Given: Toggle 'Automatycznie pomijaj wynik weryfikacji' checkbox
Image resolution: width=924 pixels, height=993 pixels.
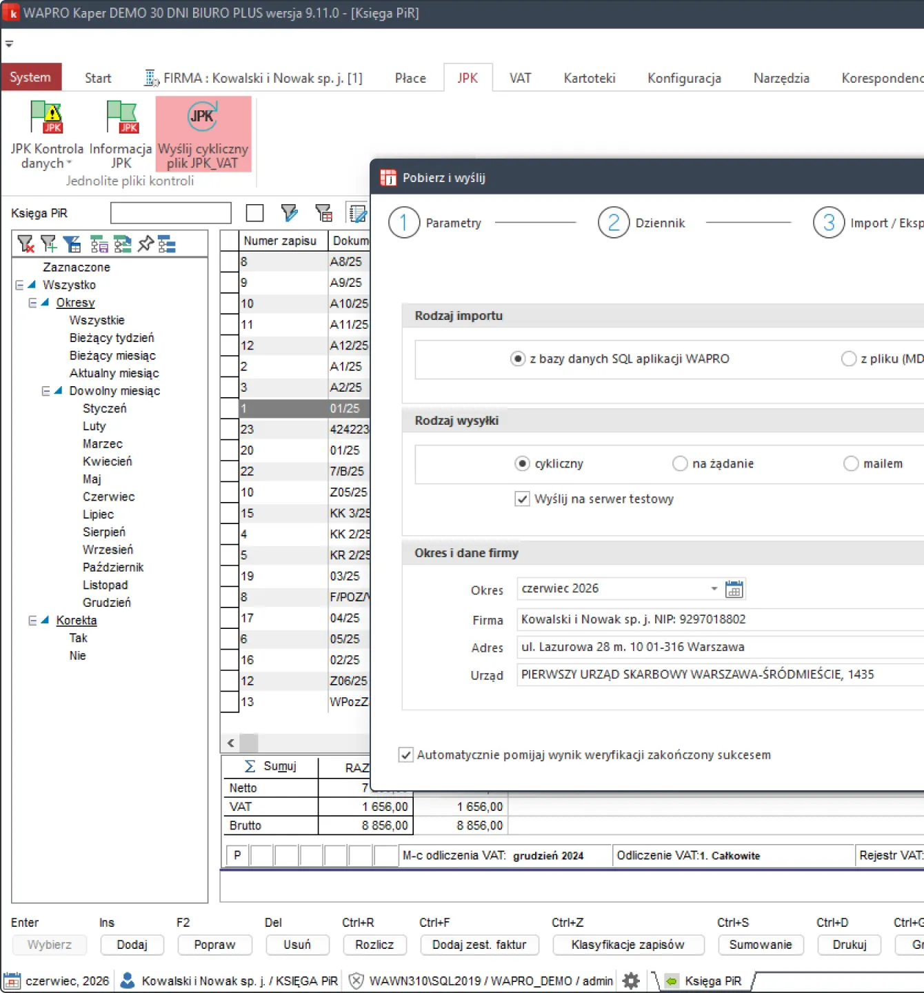Looking at the screenshot, I should pyautogui.click(x=406, y=755).
